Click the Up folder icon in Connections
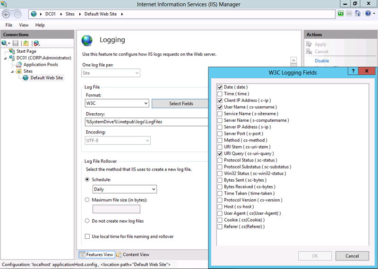Image resolution: width=378 pixels, height=269 pixels. [26, 43]
